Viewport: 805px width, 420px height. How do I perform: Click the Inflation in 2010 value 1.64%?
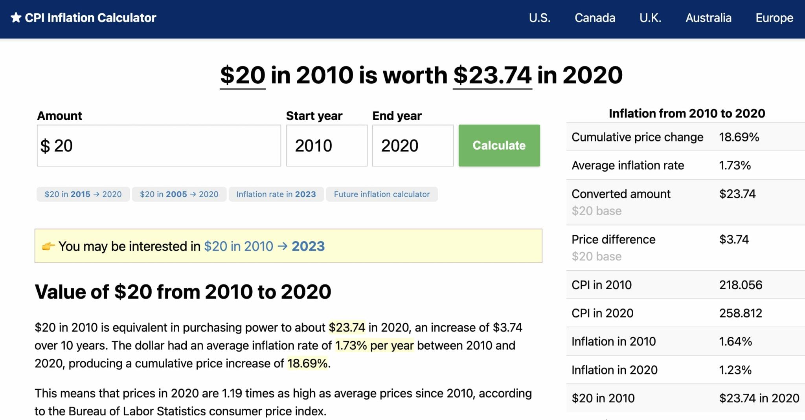[735, 341]
